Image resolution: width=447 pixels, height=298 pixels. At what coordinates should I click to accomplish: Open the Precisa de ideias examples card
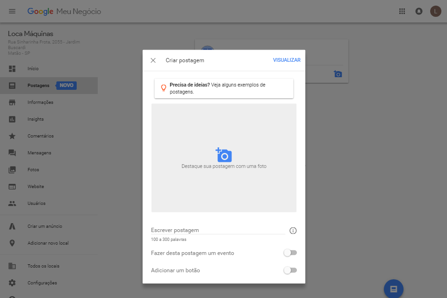click(x=224, y=88)
